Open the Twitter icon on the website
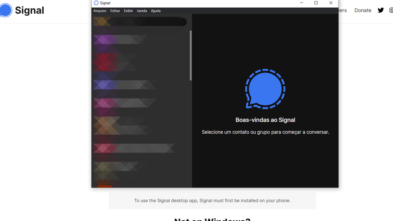 [x=381, y=10]
